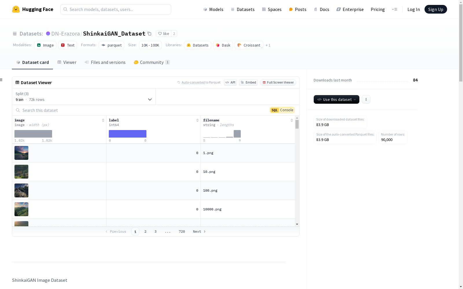Viewport: 463px width, 289px height.
Task: Open the Community tab
Action: click(152, 62)
